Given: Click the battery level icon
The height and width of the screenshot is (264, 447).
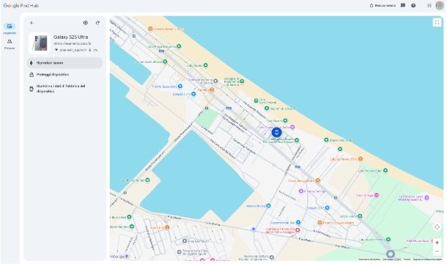Looking at the screenshot, I should (x=90, y=50).
